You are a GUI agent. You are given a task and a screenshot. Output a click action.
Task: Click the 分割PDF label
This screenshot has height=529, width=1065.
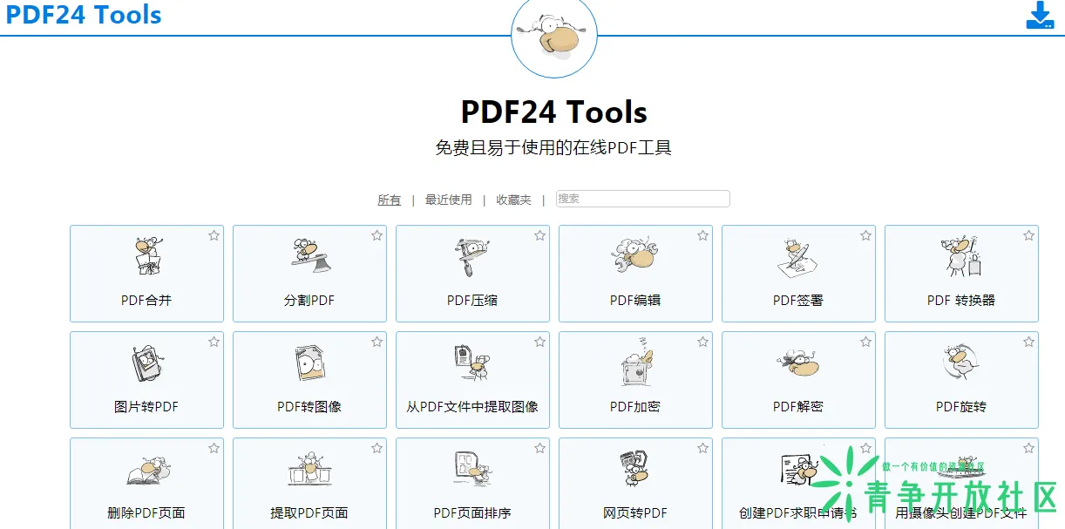coord(309,301)
